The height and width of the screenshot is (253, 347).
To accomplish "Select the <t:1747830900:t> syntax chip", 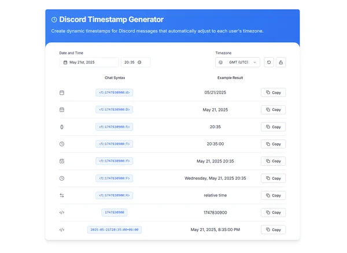I will pyautogui.click(x=114, y=127).
